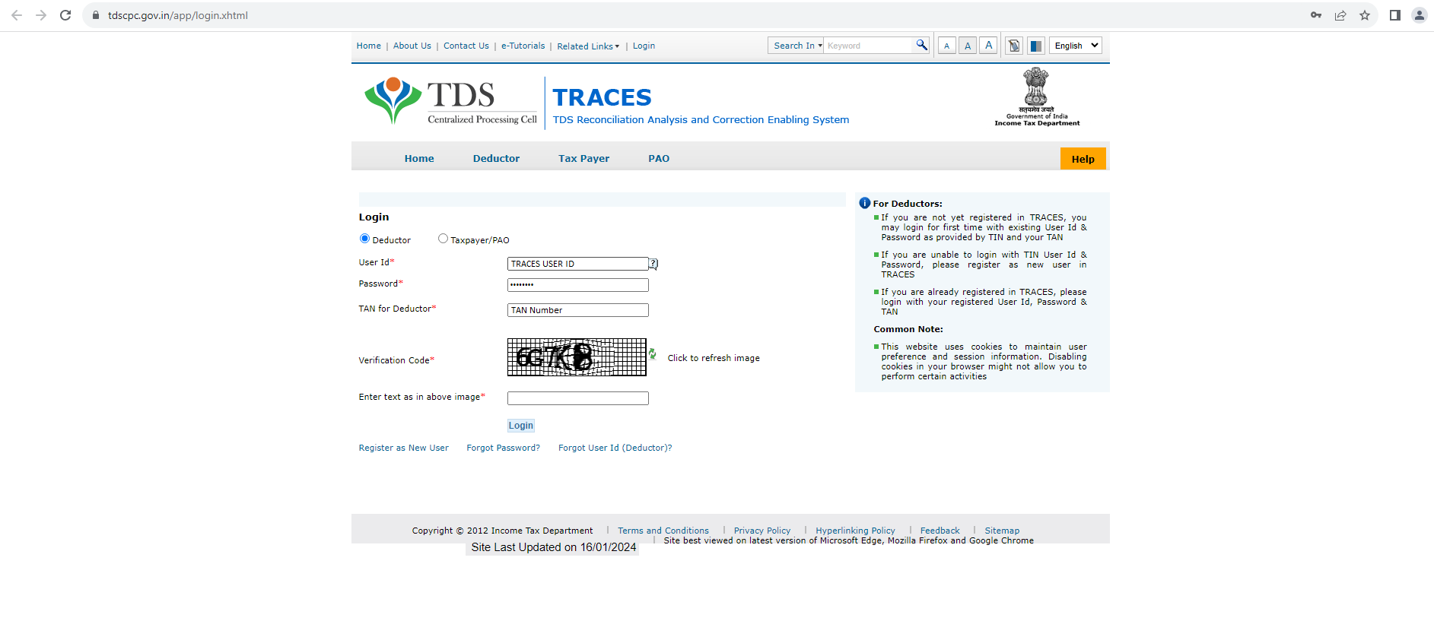Select the smallest font size A button
Image resolution: width=1434 pixels, height=621 pixels.
[x=946, y=46]
